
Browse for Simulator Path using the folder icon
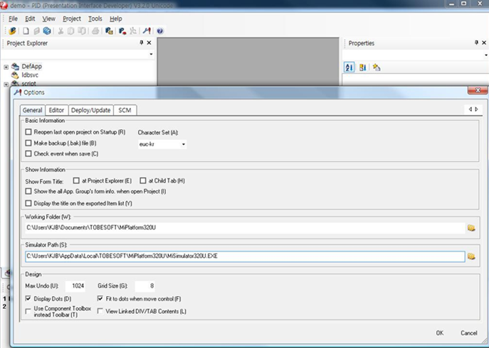tap(471, 256)
